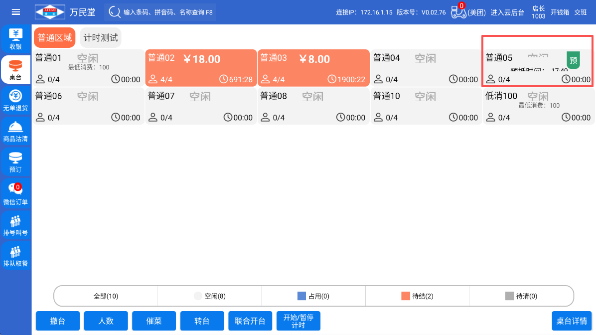Open 排队取餐 pickup queue icon
Screen dimensions: 596x335
coord(15,256)
